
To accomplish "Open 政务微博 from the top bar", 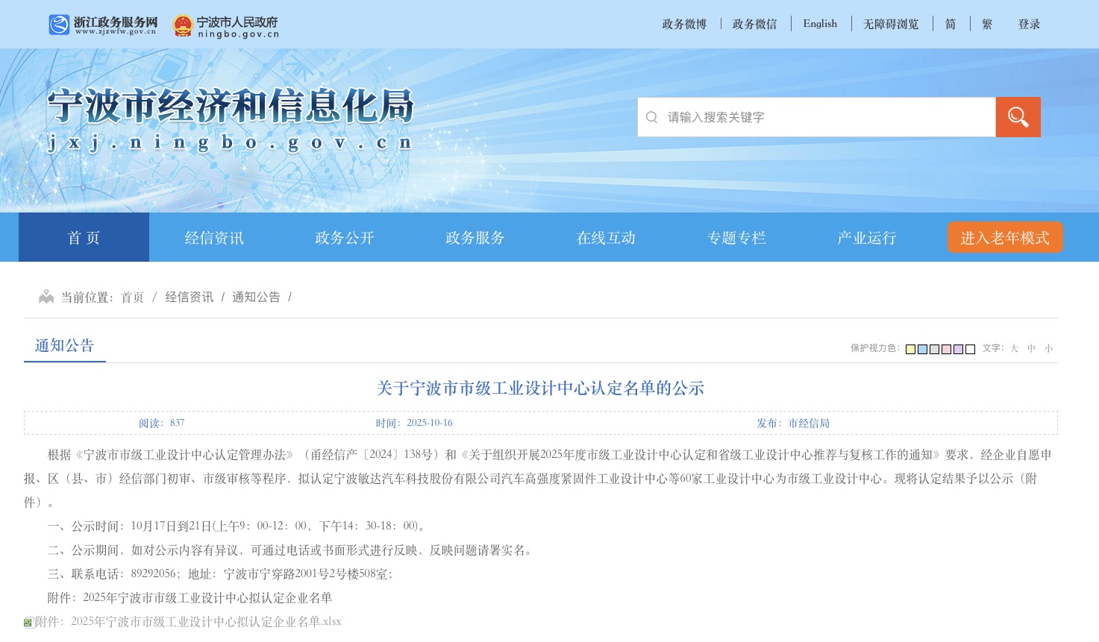I will (683, 23).
